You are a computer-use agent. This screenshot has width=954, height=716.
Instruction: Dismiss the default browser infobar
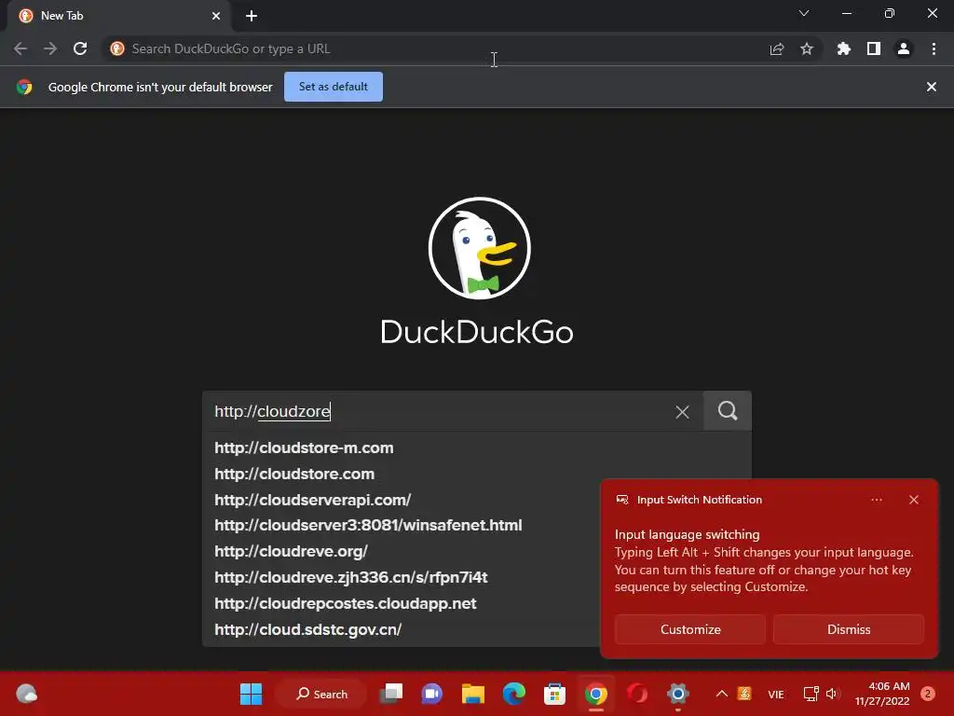point(932,87)
